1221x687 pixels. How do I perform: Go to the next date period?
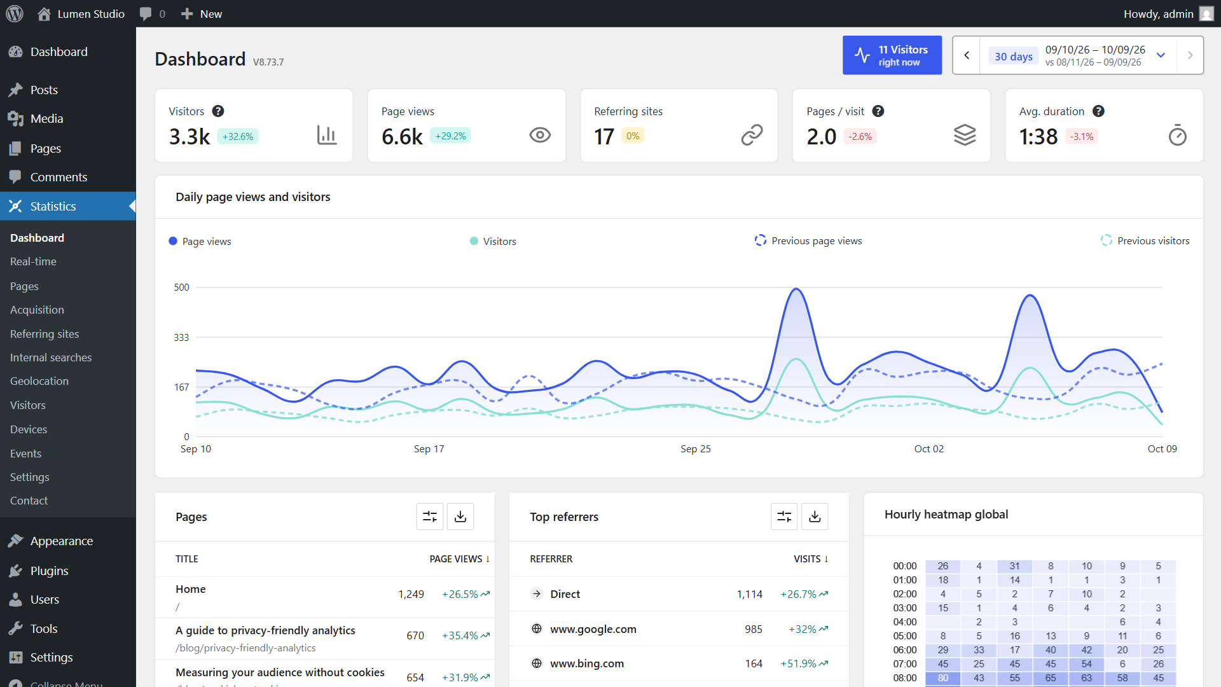(x=1190, y=55)
